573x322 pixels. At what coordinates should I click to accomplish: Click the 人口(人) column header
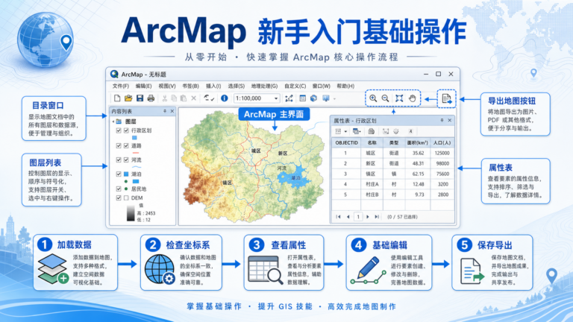tap(442, 143)
